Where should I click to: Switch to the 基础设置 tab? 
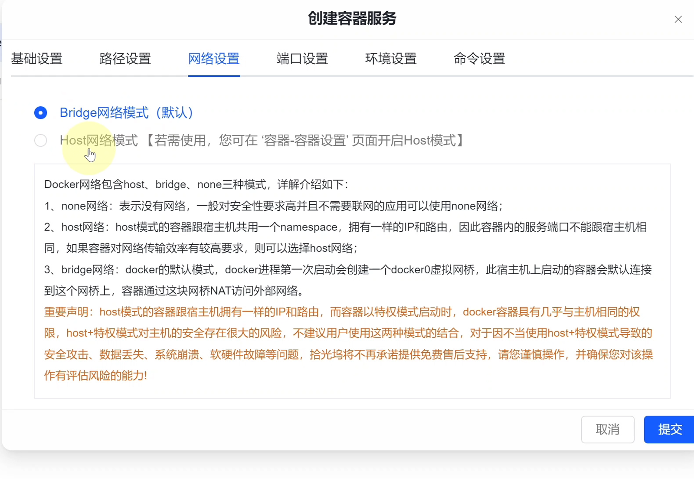point(37,59)
